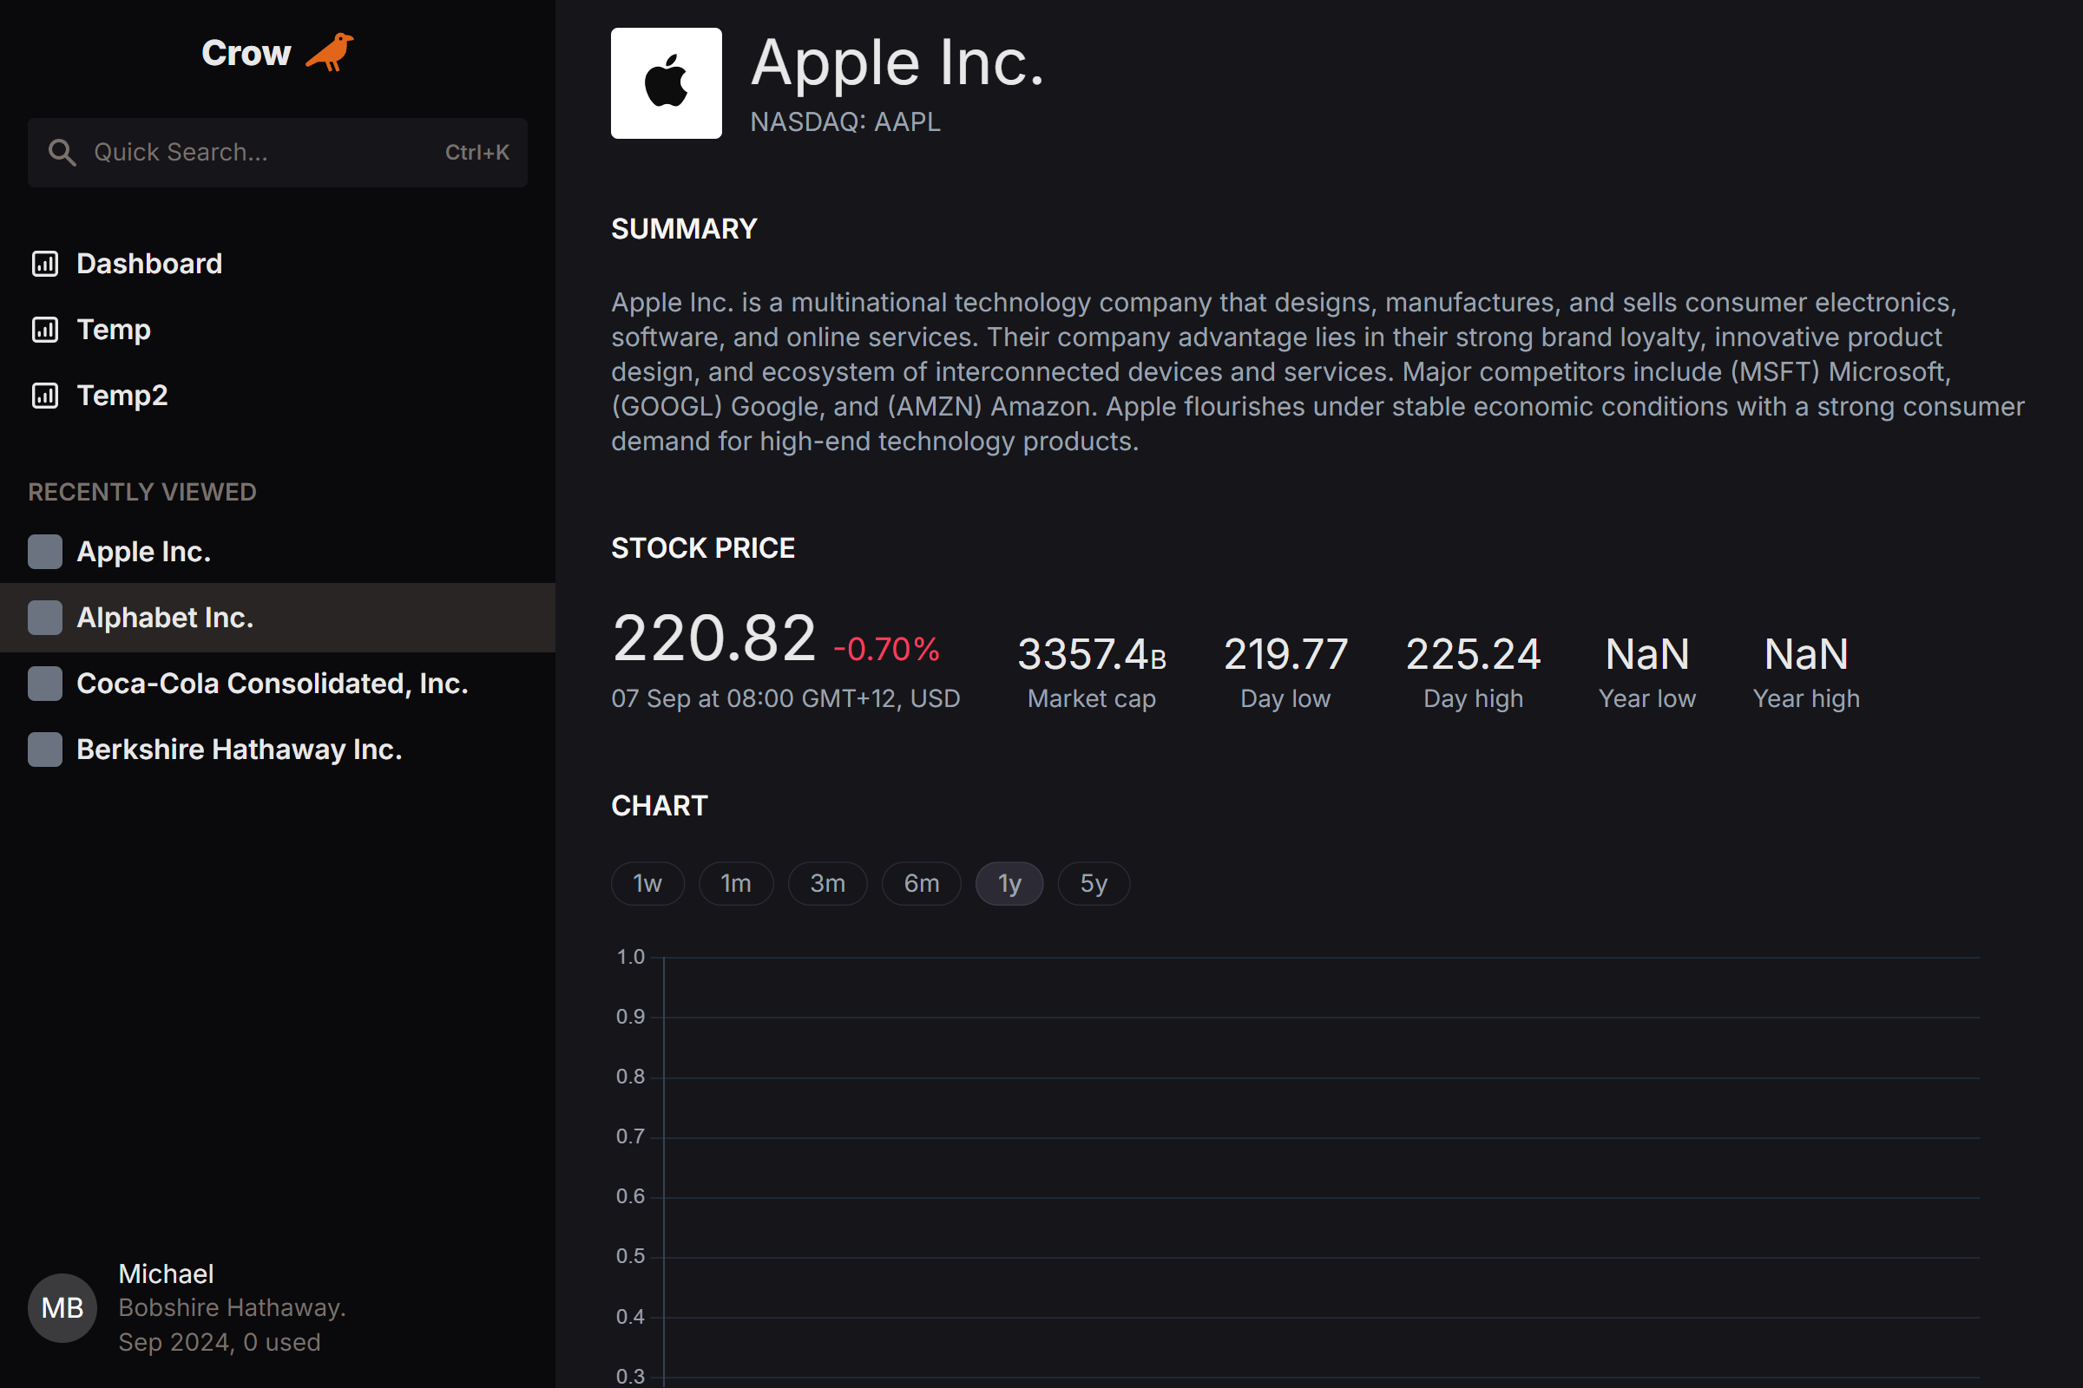Click the '07 Sep at 08:00 GMT+12, USD' timestamp
The height and width of the screenshot is (1388, 2083).
(x=785, y=698)
